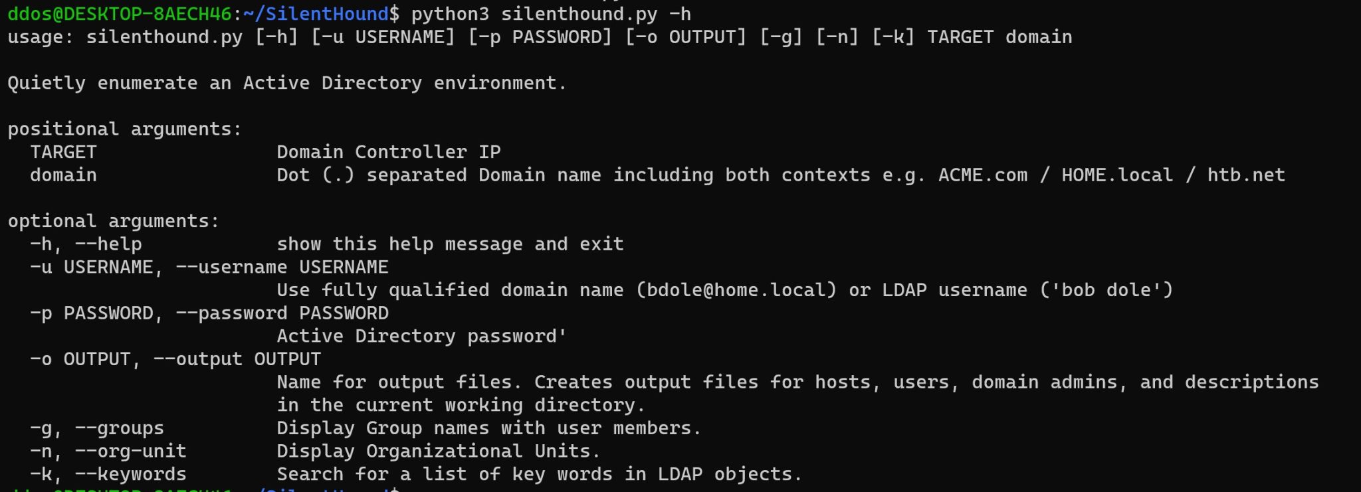Click the TARGET argument name

coord(64,152)
